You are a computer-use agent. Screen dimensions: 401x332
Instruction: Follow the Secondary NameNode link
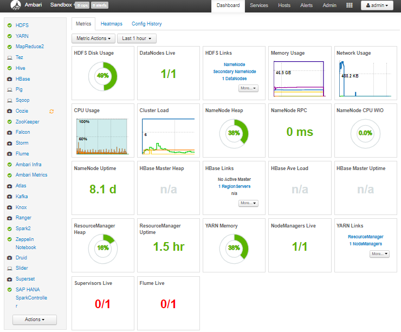pos(234,71)
